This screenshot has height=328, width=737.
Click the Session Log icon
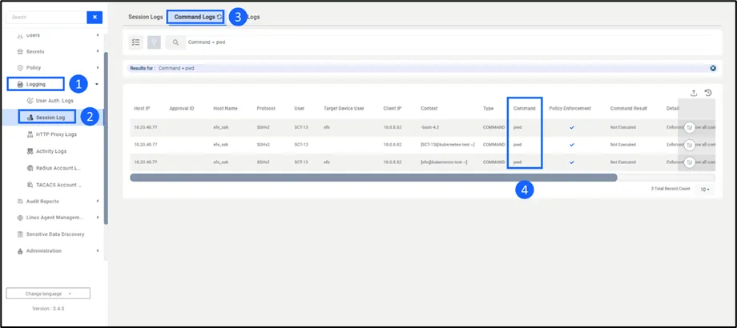[x=30, y=118]
